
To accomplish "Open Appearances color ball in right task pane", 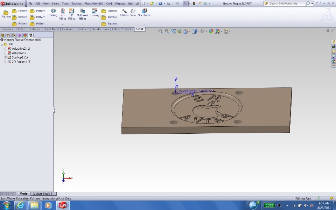I will point(334,61).
